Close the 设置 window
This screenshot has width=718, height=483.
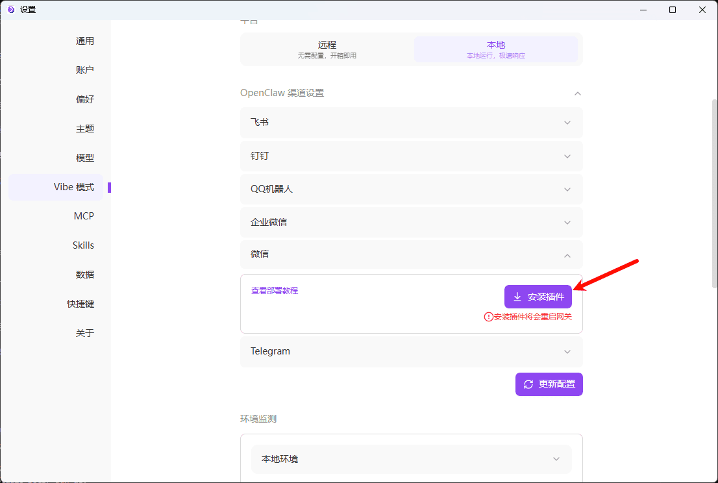(702, 10)
